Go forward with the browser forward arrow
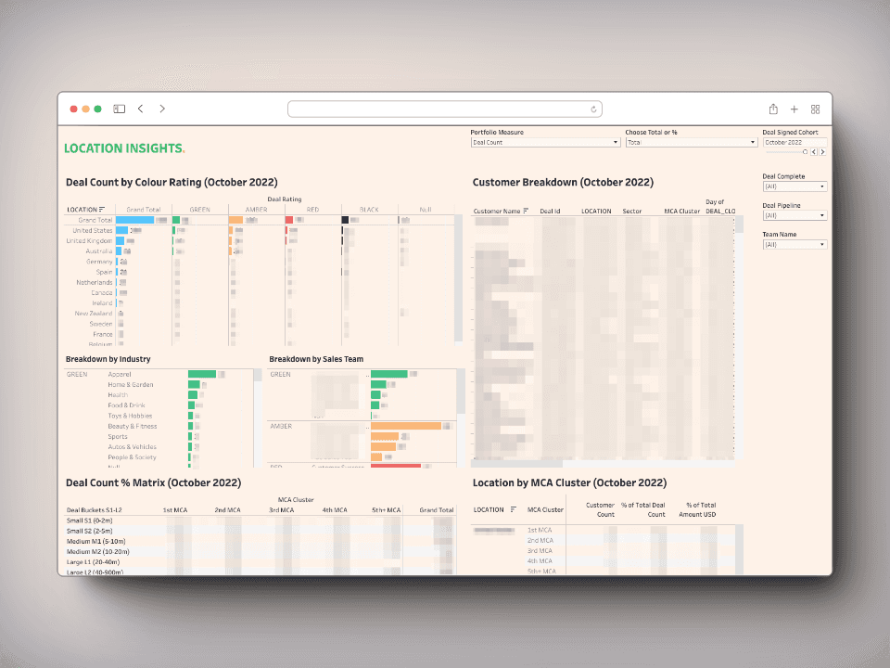This screenshot has width=890, height=668. pos(162,109)
